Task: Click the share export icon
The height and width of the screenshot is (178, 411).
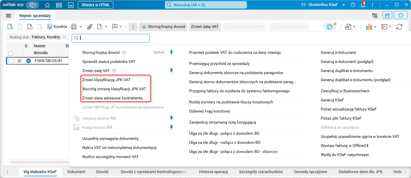Action: click(x=387, y=15)
